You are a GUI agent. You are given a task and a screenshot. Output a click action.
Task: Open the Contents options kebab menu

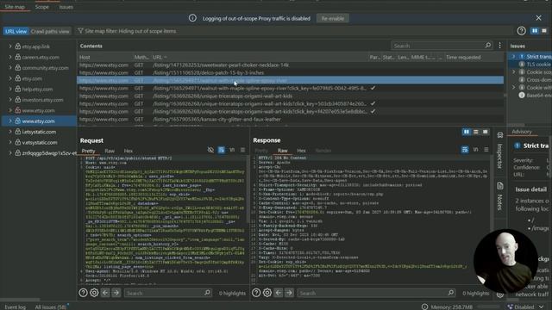pos(500,46)
